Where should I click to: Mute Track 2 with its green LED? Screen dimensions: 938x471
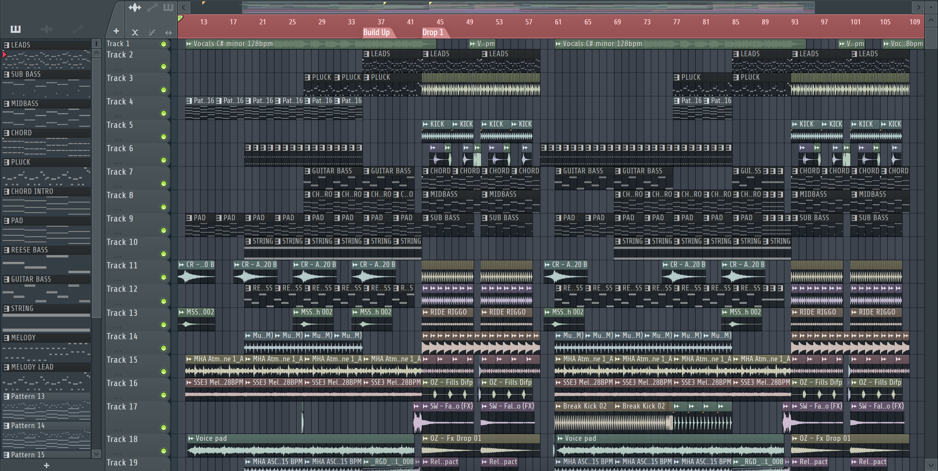pos(164,67)
